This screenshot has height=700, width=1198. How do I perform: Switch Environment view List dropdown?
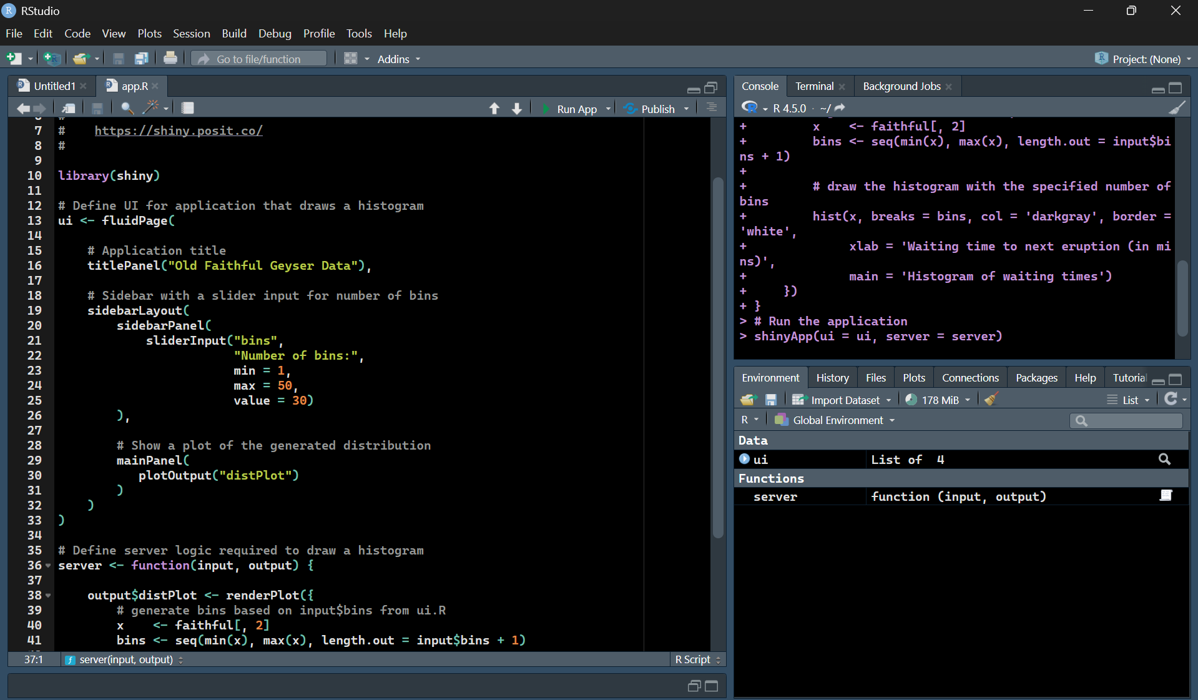(1129, 400)
